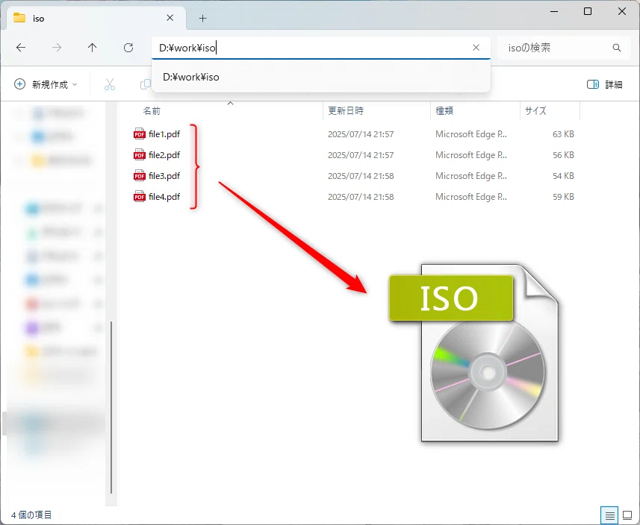
Task: Click the PDF icon of file2.pdf
Action: (x=140, y=154)
